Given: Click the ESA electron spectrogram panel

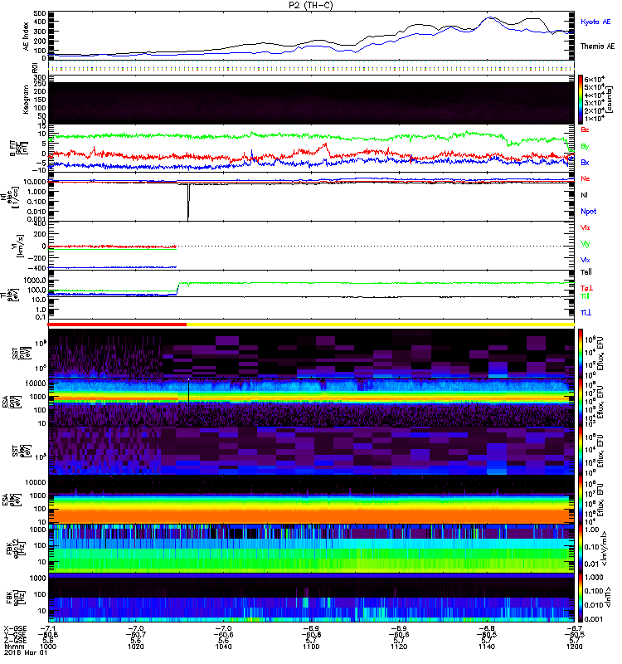Looking at the screenshot, I should click(x=311, y=500).
